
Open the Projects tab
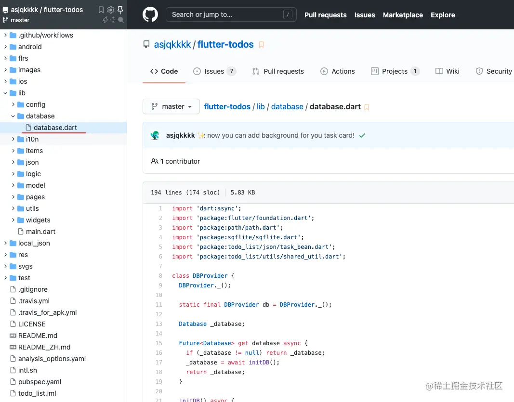[395, 71]
